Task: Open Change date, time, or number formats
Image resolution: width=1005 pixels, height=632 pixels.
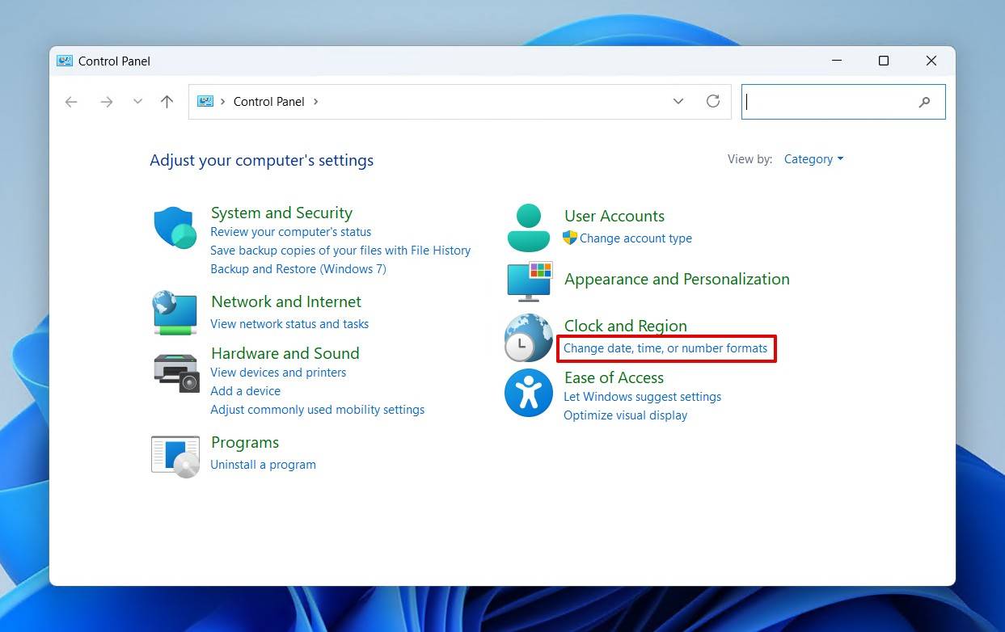Action: [x=665, y=348]
